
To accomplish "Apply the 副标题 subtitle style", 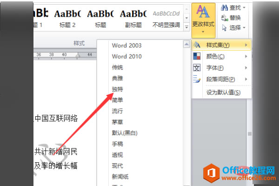I will (x=133, y=18).
